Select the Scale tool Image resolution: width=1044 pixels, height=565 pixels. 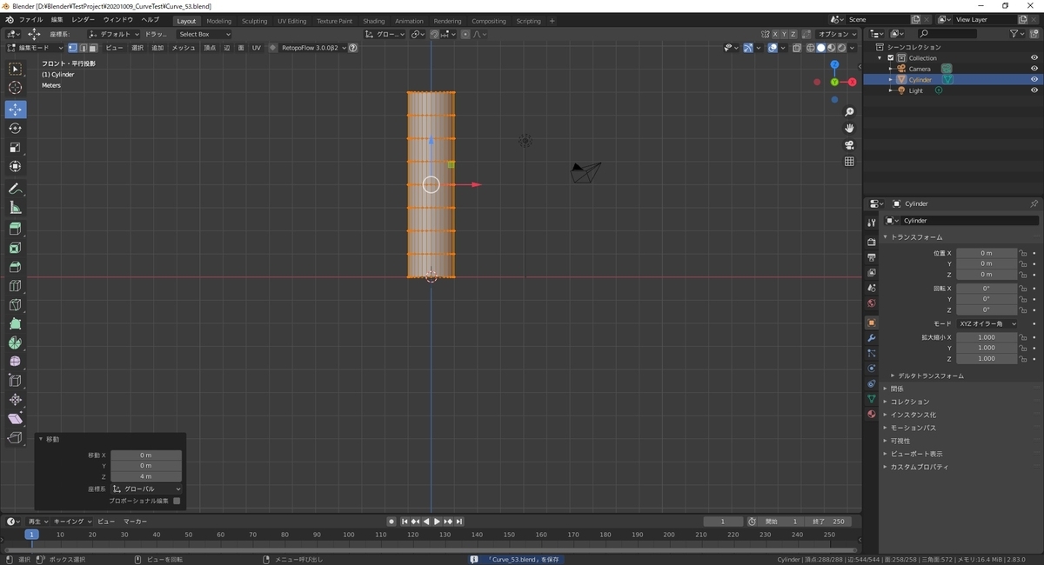click(16, 148)
